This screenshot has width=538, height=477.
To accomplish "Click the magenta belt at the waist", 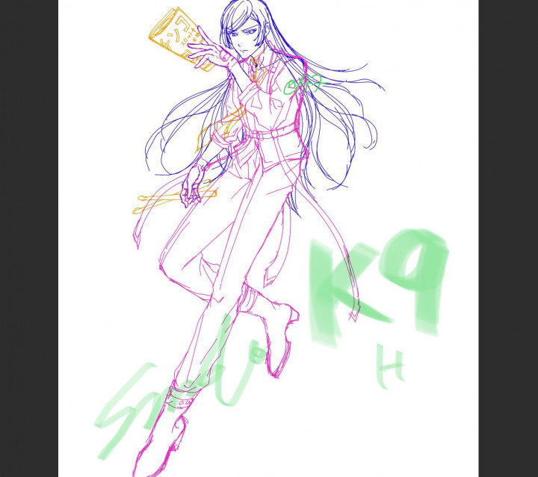I will pos(269,134).
